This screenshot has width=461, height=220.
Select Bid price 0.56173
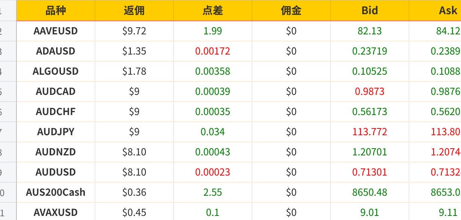(370, 112)
